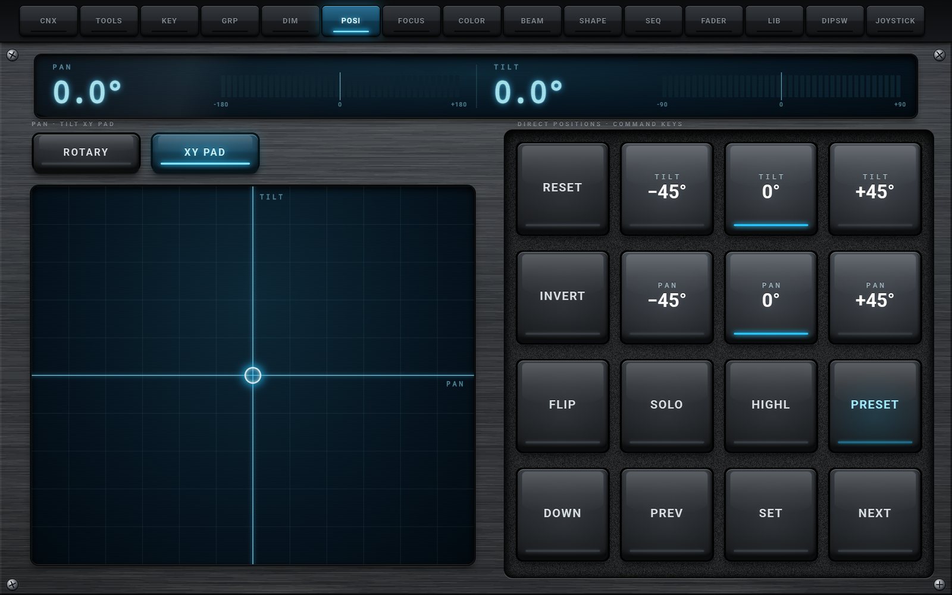Switch to the FOCUS tab

click(411, 21)
